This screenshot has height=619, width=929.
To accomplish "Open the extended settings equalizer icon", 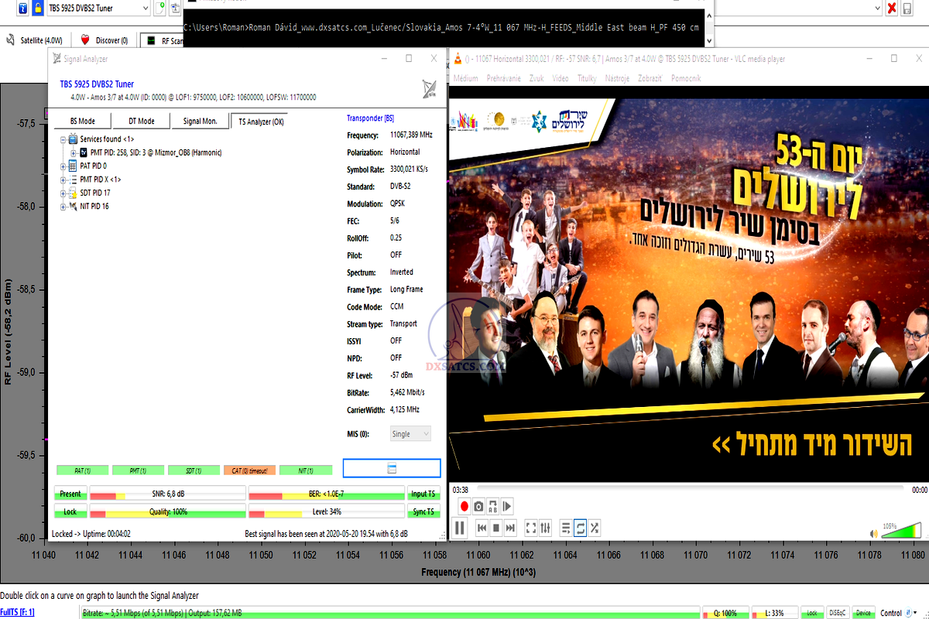I will click(546, 528).
